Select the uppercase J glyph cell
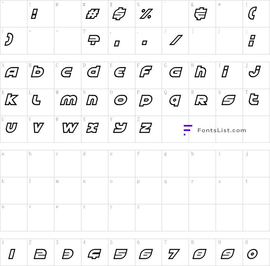Viewport: 270px width, 266px height. pos(256,75)
